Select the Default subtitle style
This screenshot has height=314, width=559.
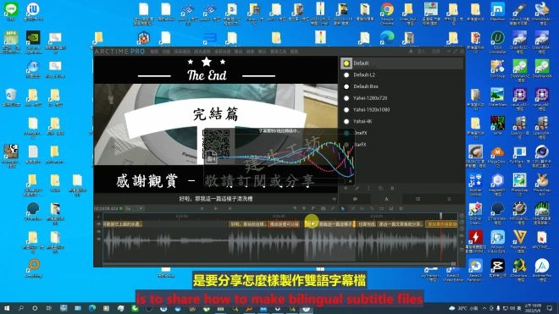click(401, 63)
